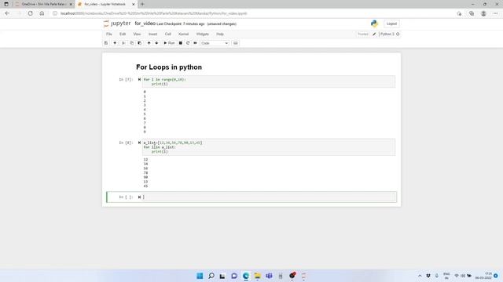The width and height of the screenshot is (503, 282).
Task: Open browser collections icon
Action: tap(472, 13)
